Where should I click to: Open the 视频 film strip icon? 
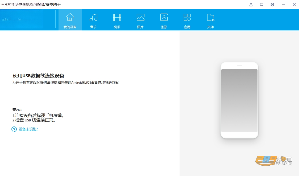tap(117, 17)
